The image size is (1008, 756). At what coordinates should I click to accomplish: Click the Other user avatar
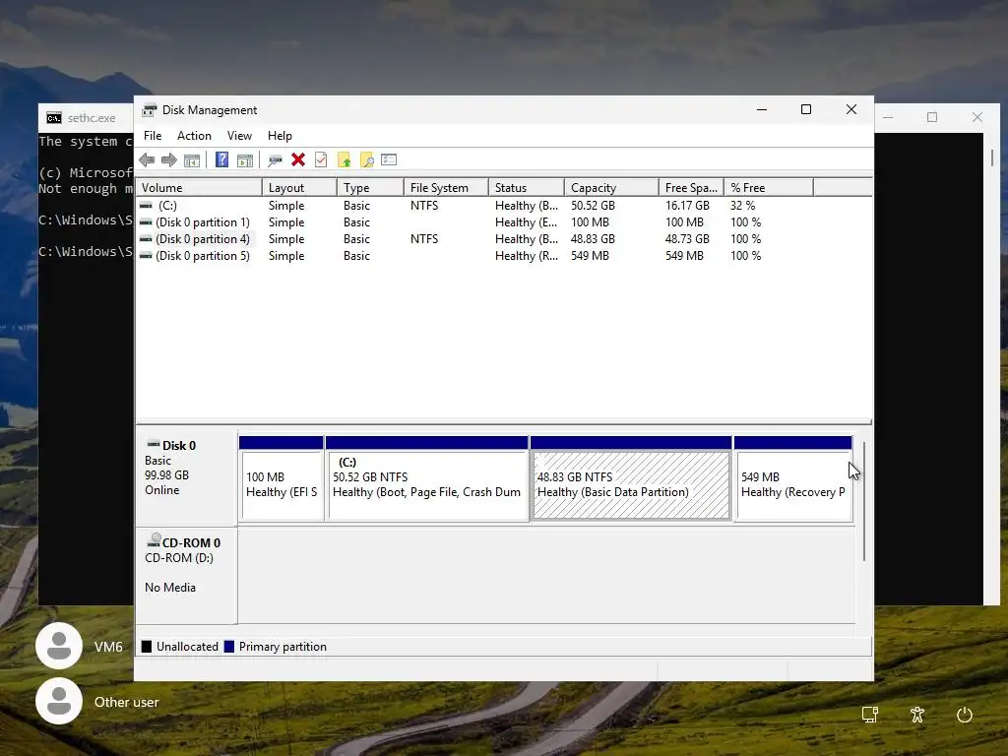click(59, 701)
